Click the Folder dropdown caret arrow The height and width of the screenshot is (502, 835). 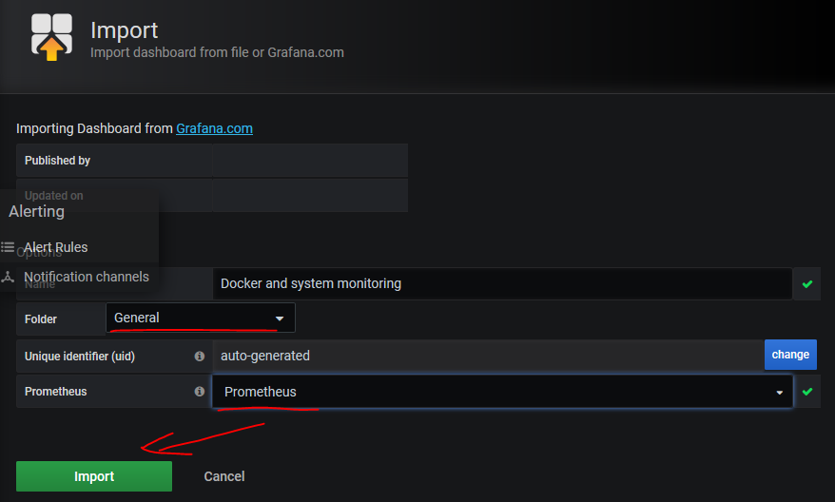click(x=280, y=319)
